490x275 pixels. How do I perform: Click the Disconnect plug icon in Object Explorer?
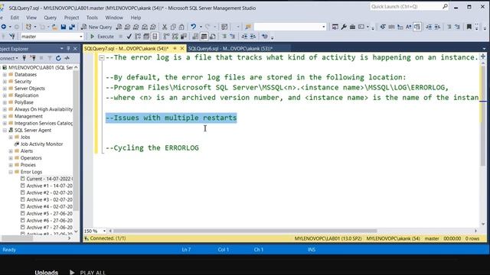[x=32, y=58]
